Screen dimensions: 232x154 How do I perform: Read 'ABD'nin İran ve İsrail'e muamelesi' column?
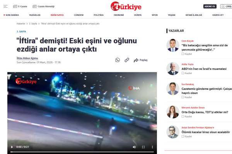[204, 69]
